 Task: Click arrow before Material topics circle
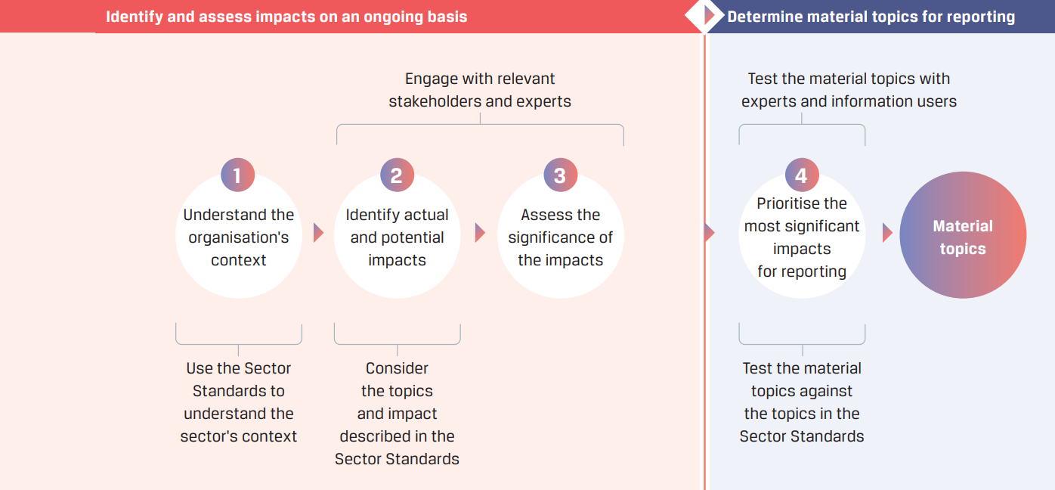point(887,233)
